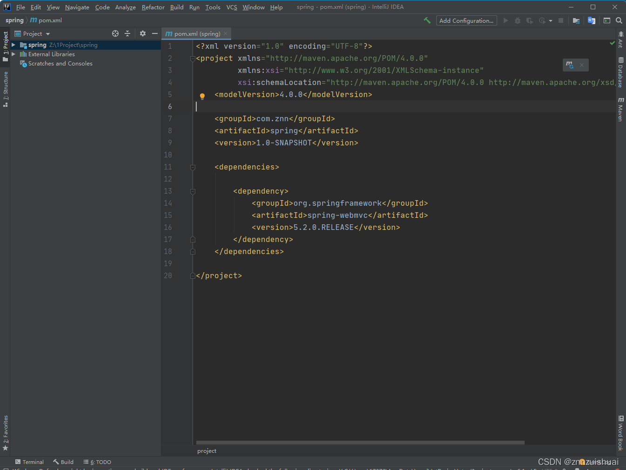Screen dimensions: 626x470
Task: Close the pom.xml (spring) editor tab
Action: coord(226,33)
